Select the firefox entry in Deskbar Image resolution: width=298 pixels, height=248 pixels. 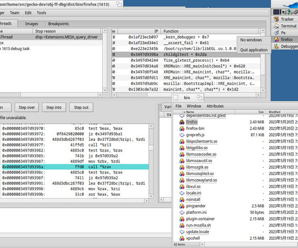[285, 39]
